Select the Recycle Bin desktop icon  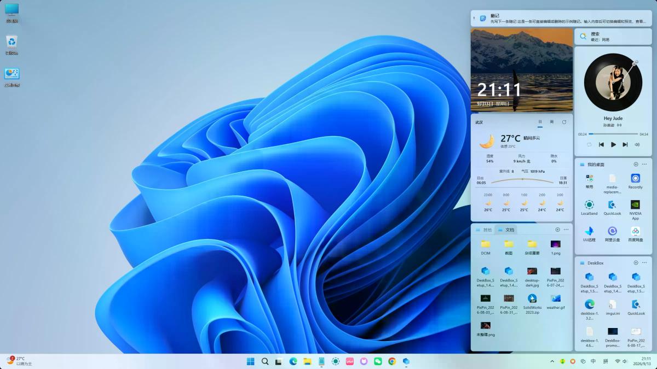tap(11, 45)
